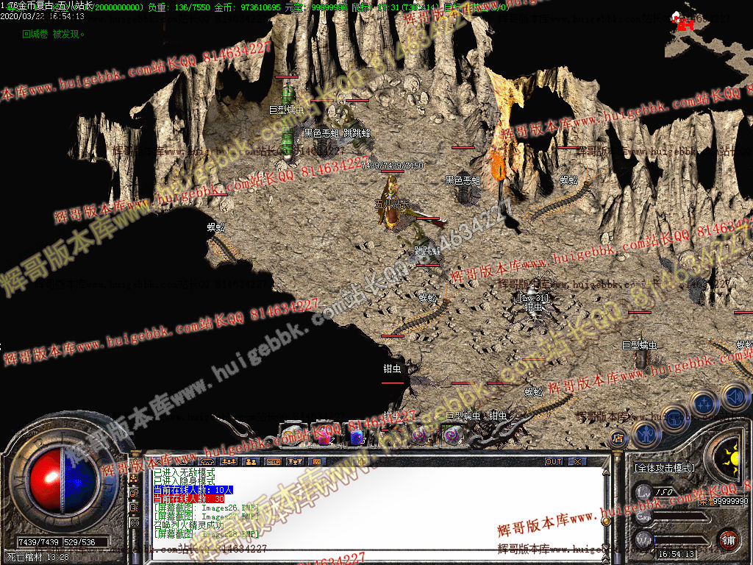This screenshot has height=565, width=753.
Task: Click chat line [屏幕截图: Images26.BMP]
Action: click(207, 508)
